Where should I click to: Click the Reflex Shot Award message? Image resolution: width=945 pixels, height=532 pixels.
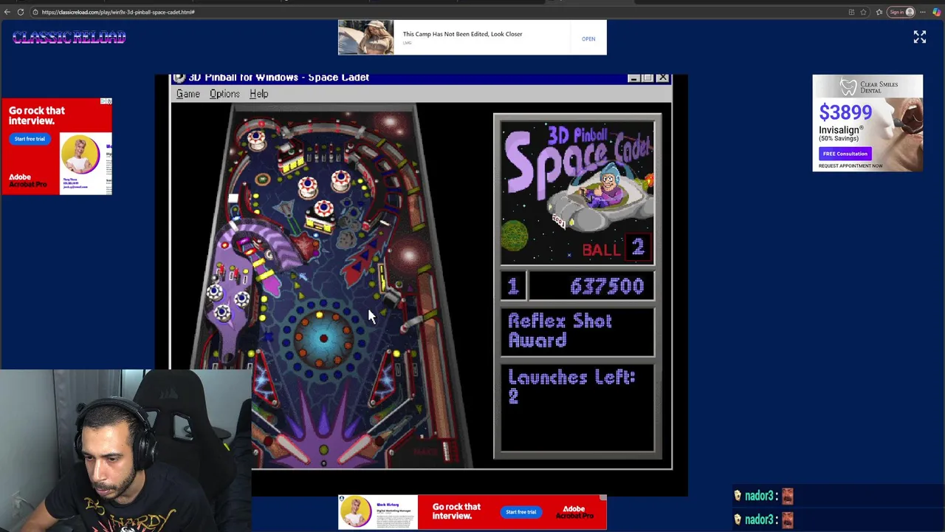pos(560,330)
